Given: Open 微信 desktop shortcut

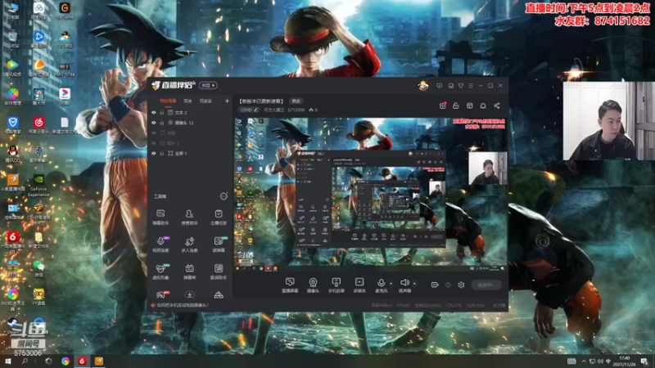Looking at the screenshot, I should click(38, 268).
